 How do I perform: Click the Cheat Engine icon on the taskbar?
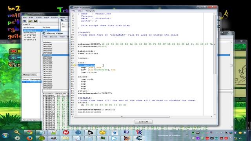[x=138, y=138]
